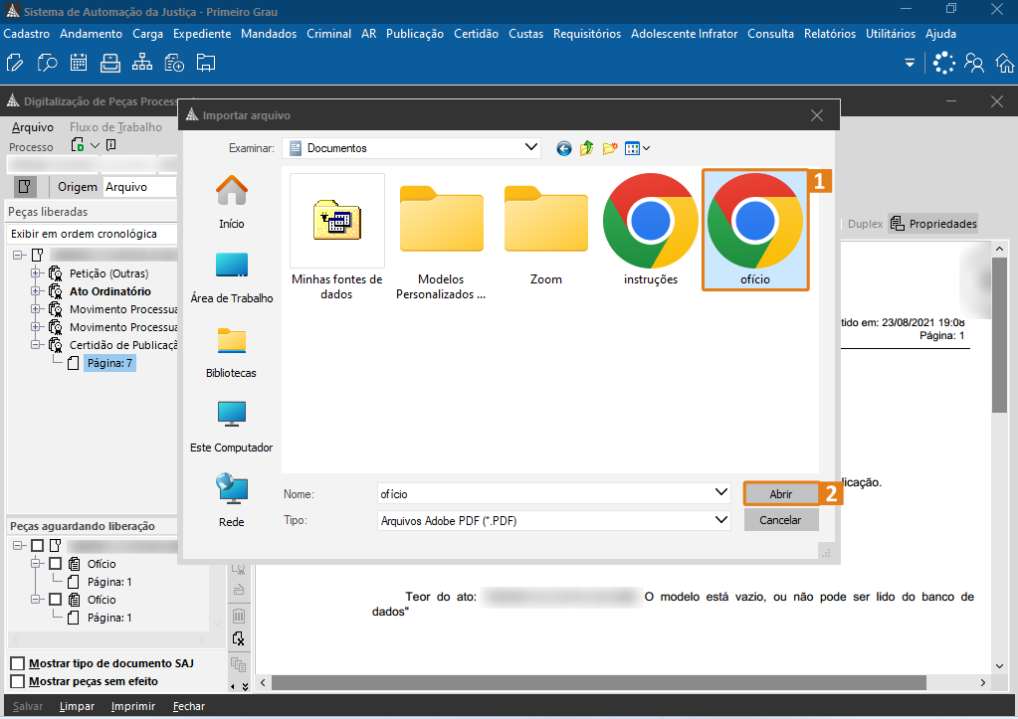Viewport: 1018px width, 719px height.
Task: Open the Examinar folder dropdown
Action: tap(531, 147)
